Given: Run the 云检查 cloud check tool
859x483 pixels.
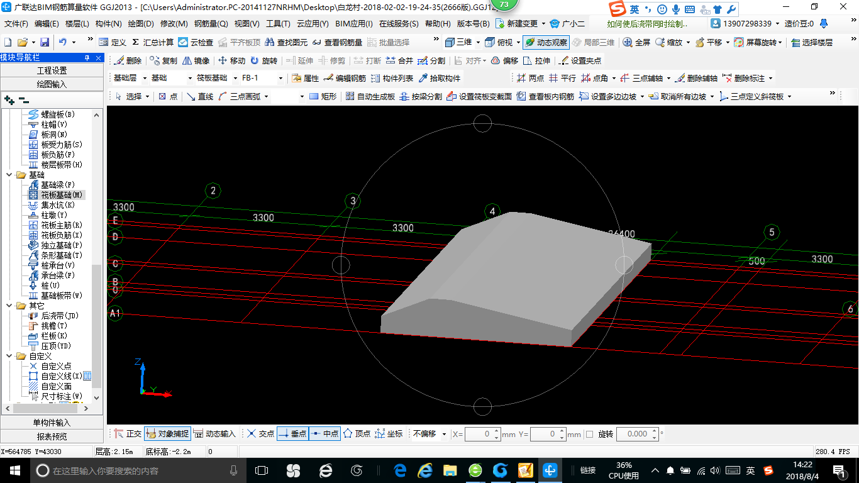Looking at the screenshot, I should click(196, 42).
